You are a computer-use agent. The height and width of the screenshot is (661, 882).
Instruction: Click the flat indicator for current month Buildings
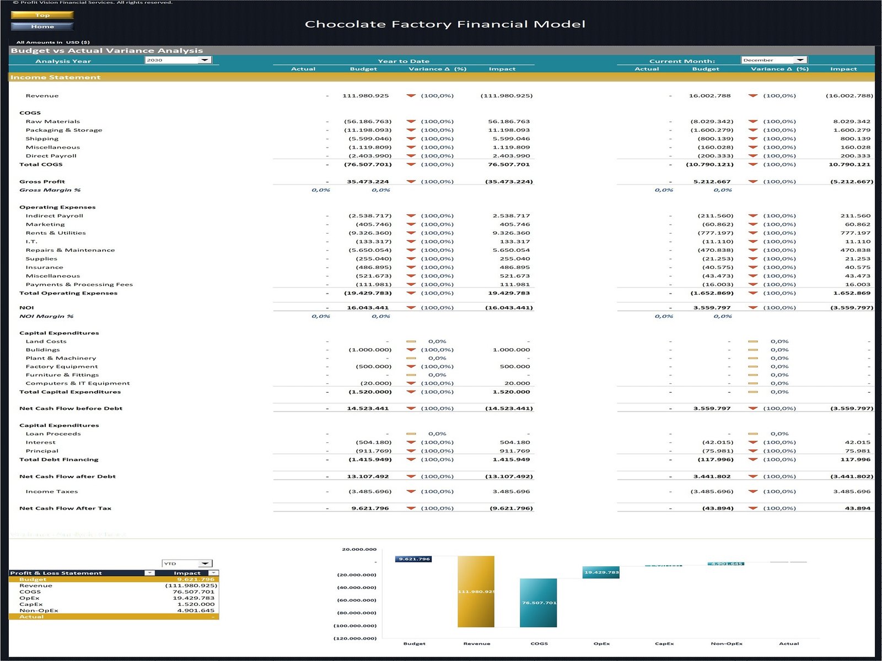coord(752,350)
